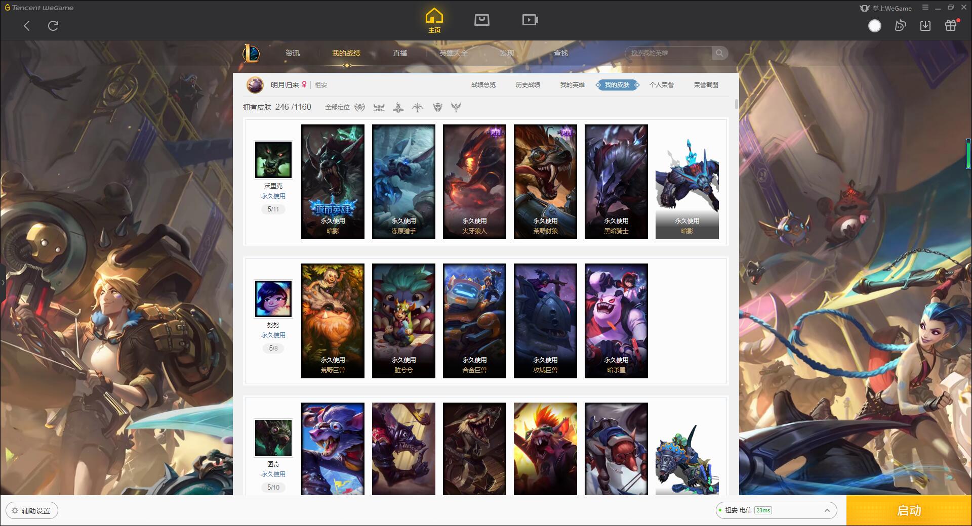972x526 pixels.
Task: Filter skins by first role icon after 全部定位
Action: coord(360,107)
